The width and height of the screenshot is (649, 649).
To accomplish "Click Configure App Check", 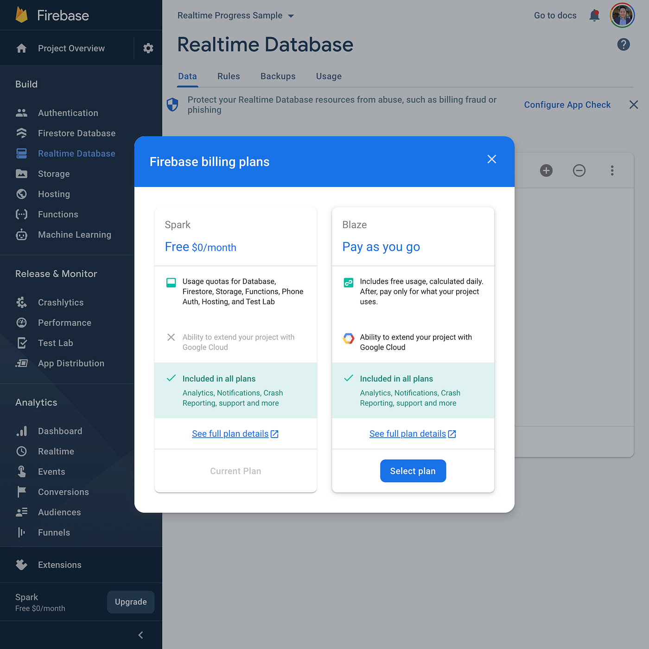I will (567, 105).
